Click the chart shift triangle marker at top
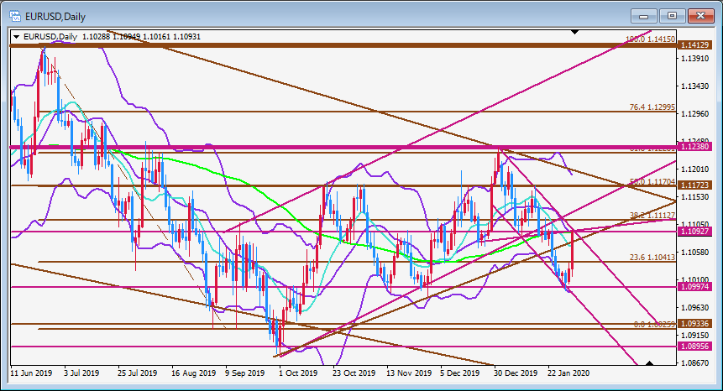Screen dimensions: 723x391 tap(574, 32)
